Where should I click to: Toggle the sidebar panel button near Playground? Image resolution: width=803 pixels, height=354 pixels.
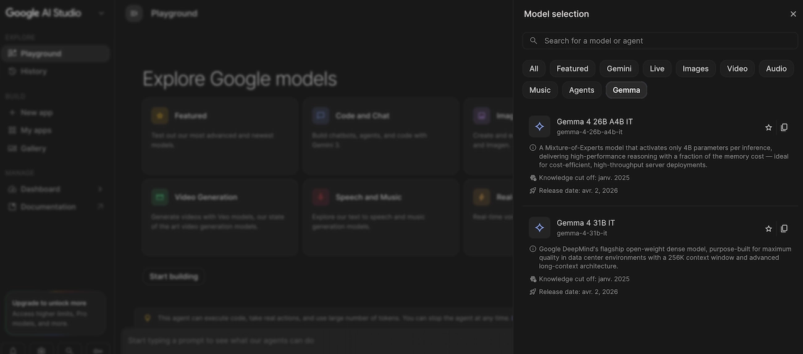pos(134,14)
